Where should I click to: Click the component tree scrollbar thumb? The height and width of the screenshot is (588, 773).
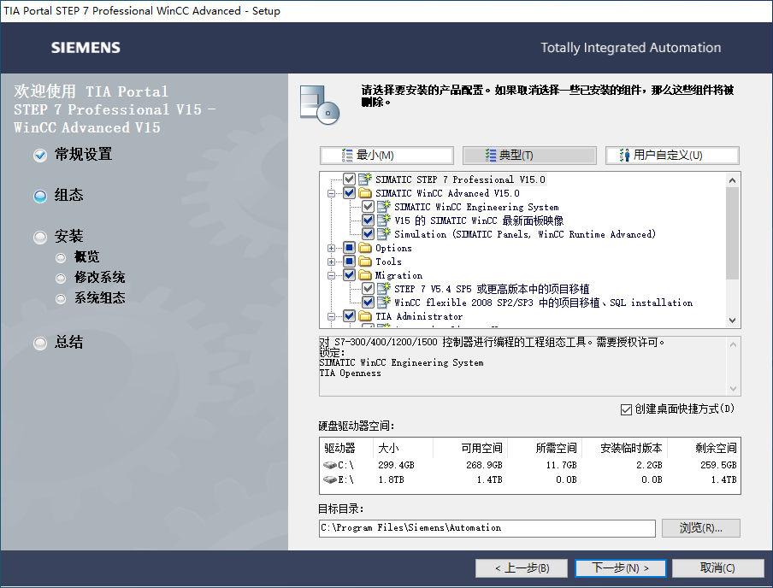pyautogui.click(x=733, y=233)
